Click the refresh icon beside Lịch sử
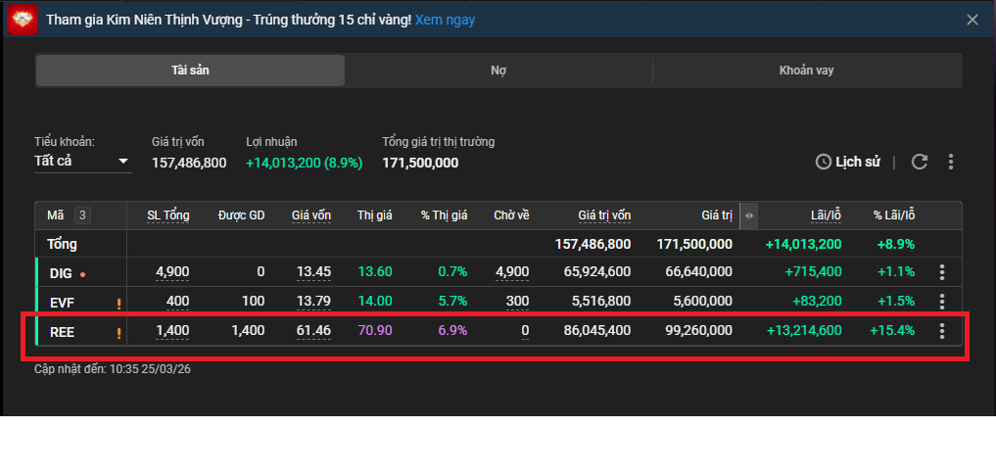The image size is (996, 475). click(x=919, y=162)
